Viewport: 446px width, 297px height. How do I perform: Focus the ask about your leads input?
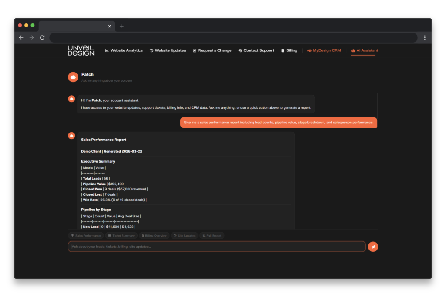coord(216,247)
